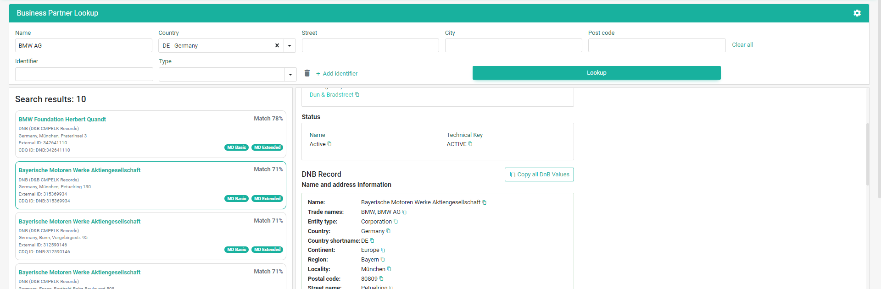Click the Clear all link

tap(742, 45)
